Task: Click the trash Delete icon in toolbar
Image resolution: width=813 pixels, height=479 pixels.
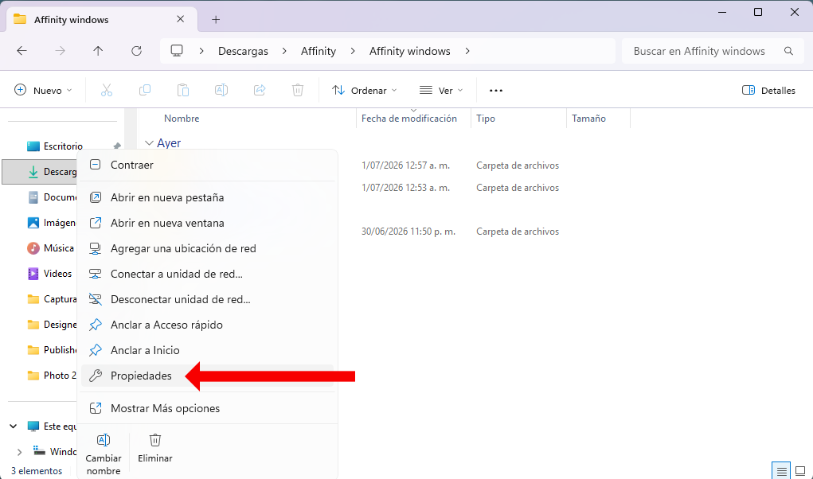Action: click(298, 90)
